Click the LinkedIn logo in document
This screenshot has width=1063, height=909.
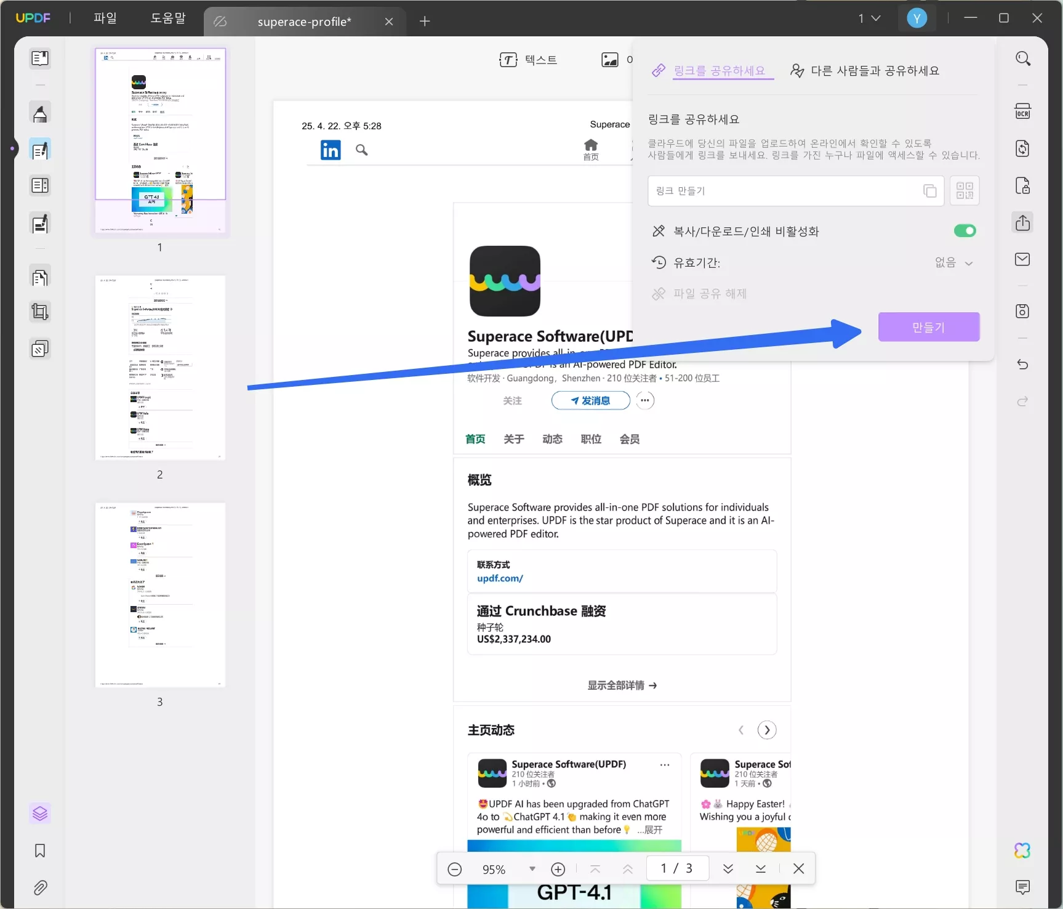[x=331, y=150]
